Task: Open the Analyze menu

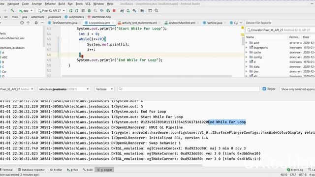Action: pyautogui.click(x=36, y=3)
